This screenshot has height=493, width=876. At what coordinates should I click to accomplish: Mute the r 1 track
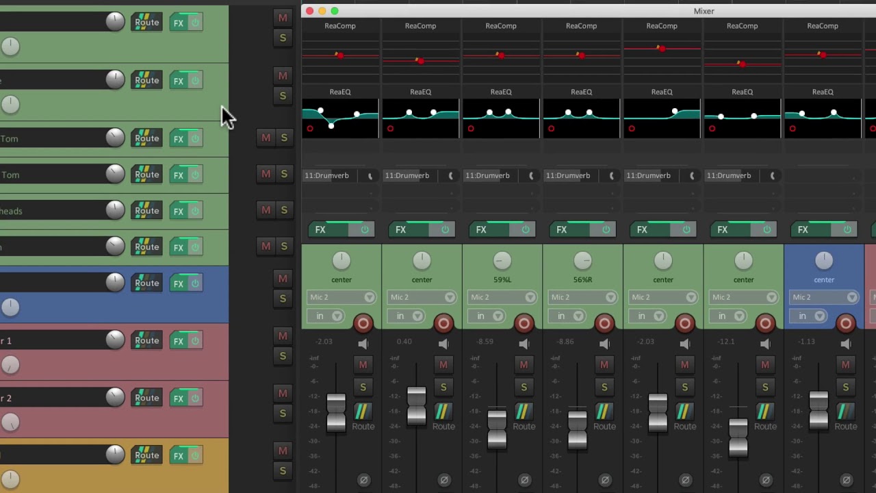[283, 336]
